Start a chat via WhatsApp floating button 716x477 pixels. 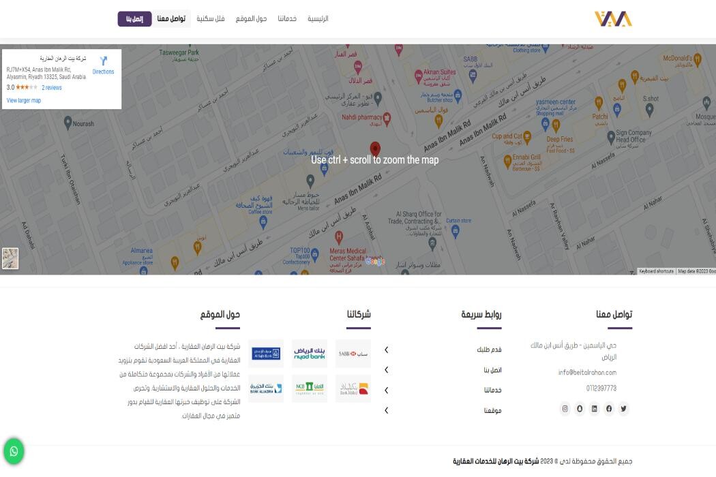[14, 451]
